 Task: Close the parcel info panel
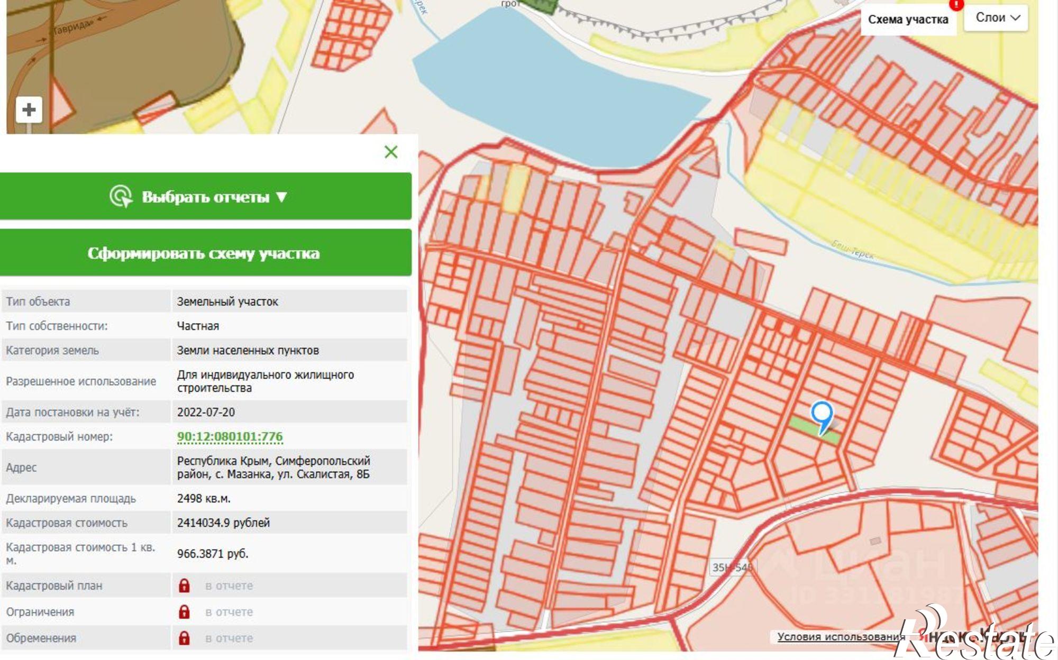[391, 152]
